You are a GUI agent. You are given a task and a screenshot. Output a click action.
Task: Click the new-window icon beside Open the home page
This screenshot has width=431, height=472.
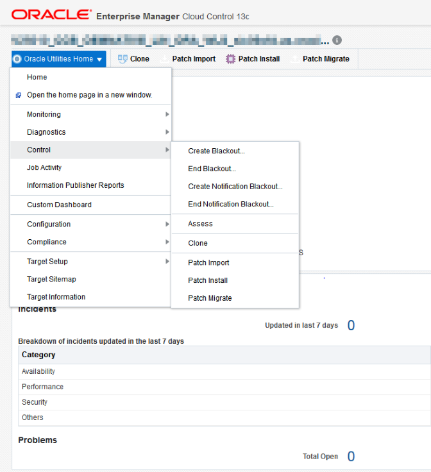pos(19,95)
